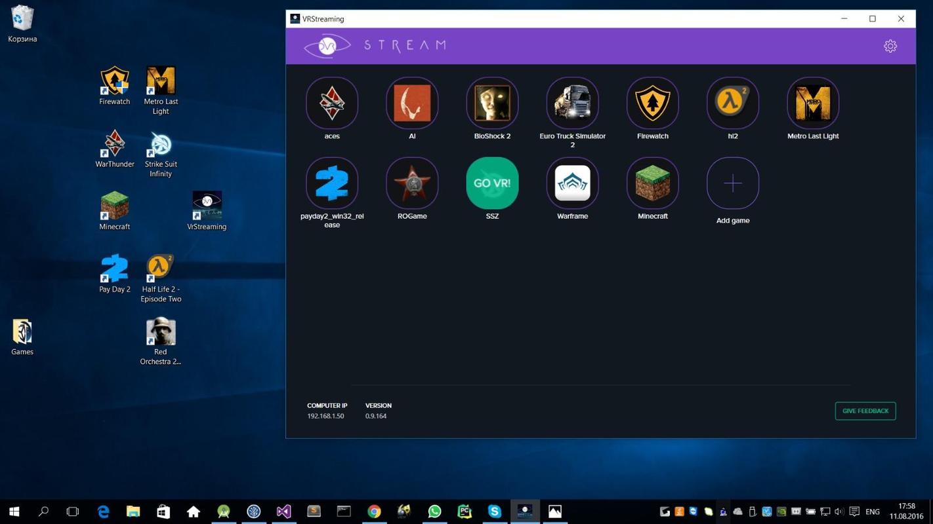Open the network icon in system tray
Viewport: 933px width, 524px height.
tap(825, 512)
